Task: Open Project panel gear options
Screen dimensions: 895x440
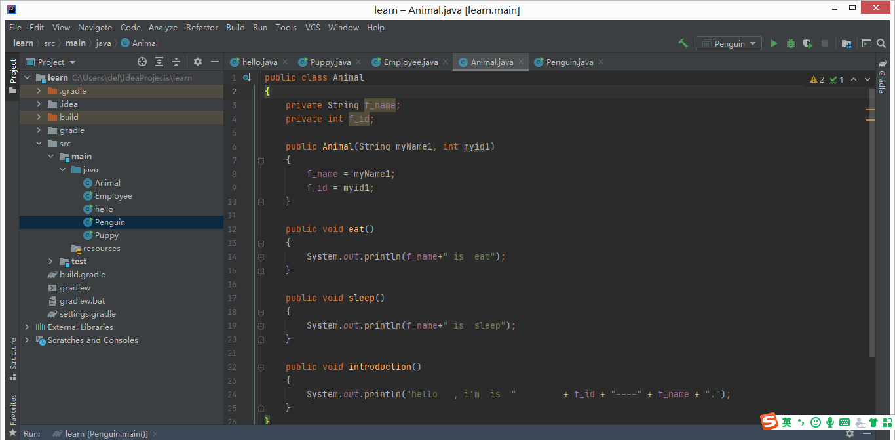Action: (x=198, y=62)
